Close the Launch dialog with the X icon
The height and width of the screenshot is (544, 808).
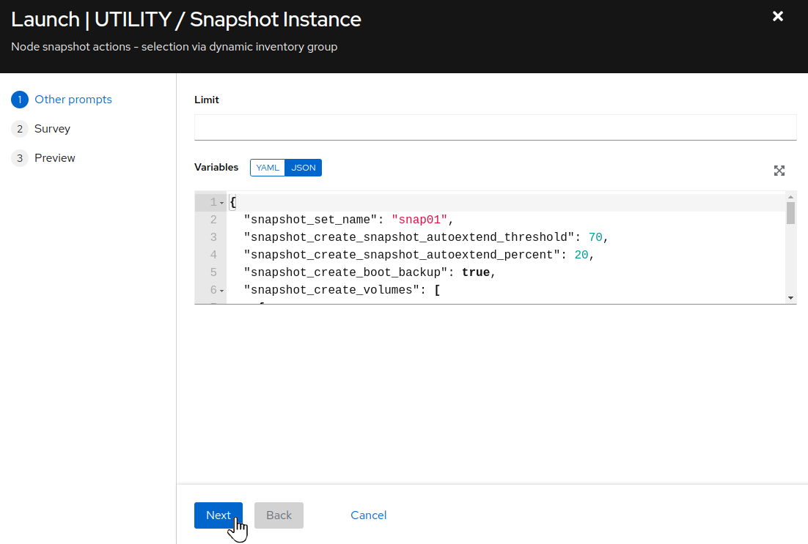(778, 16)
